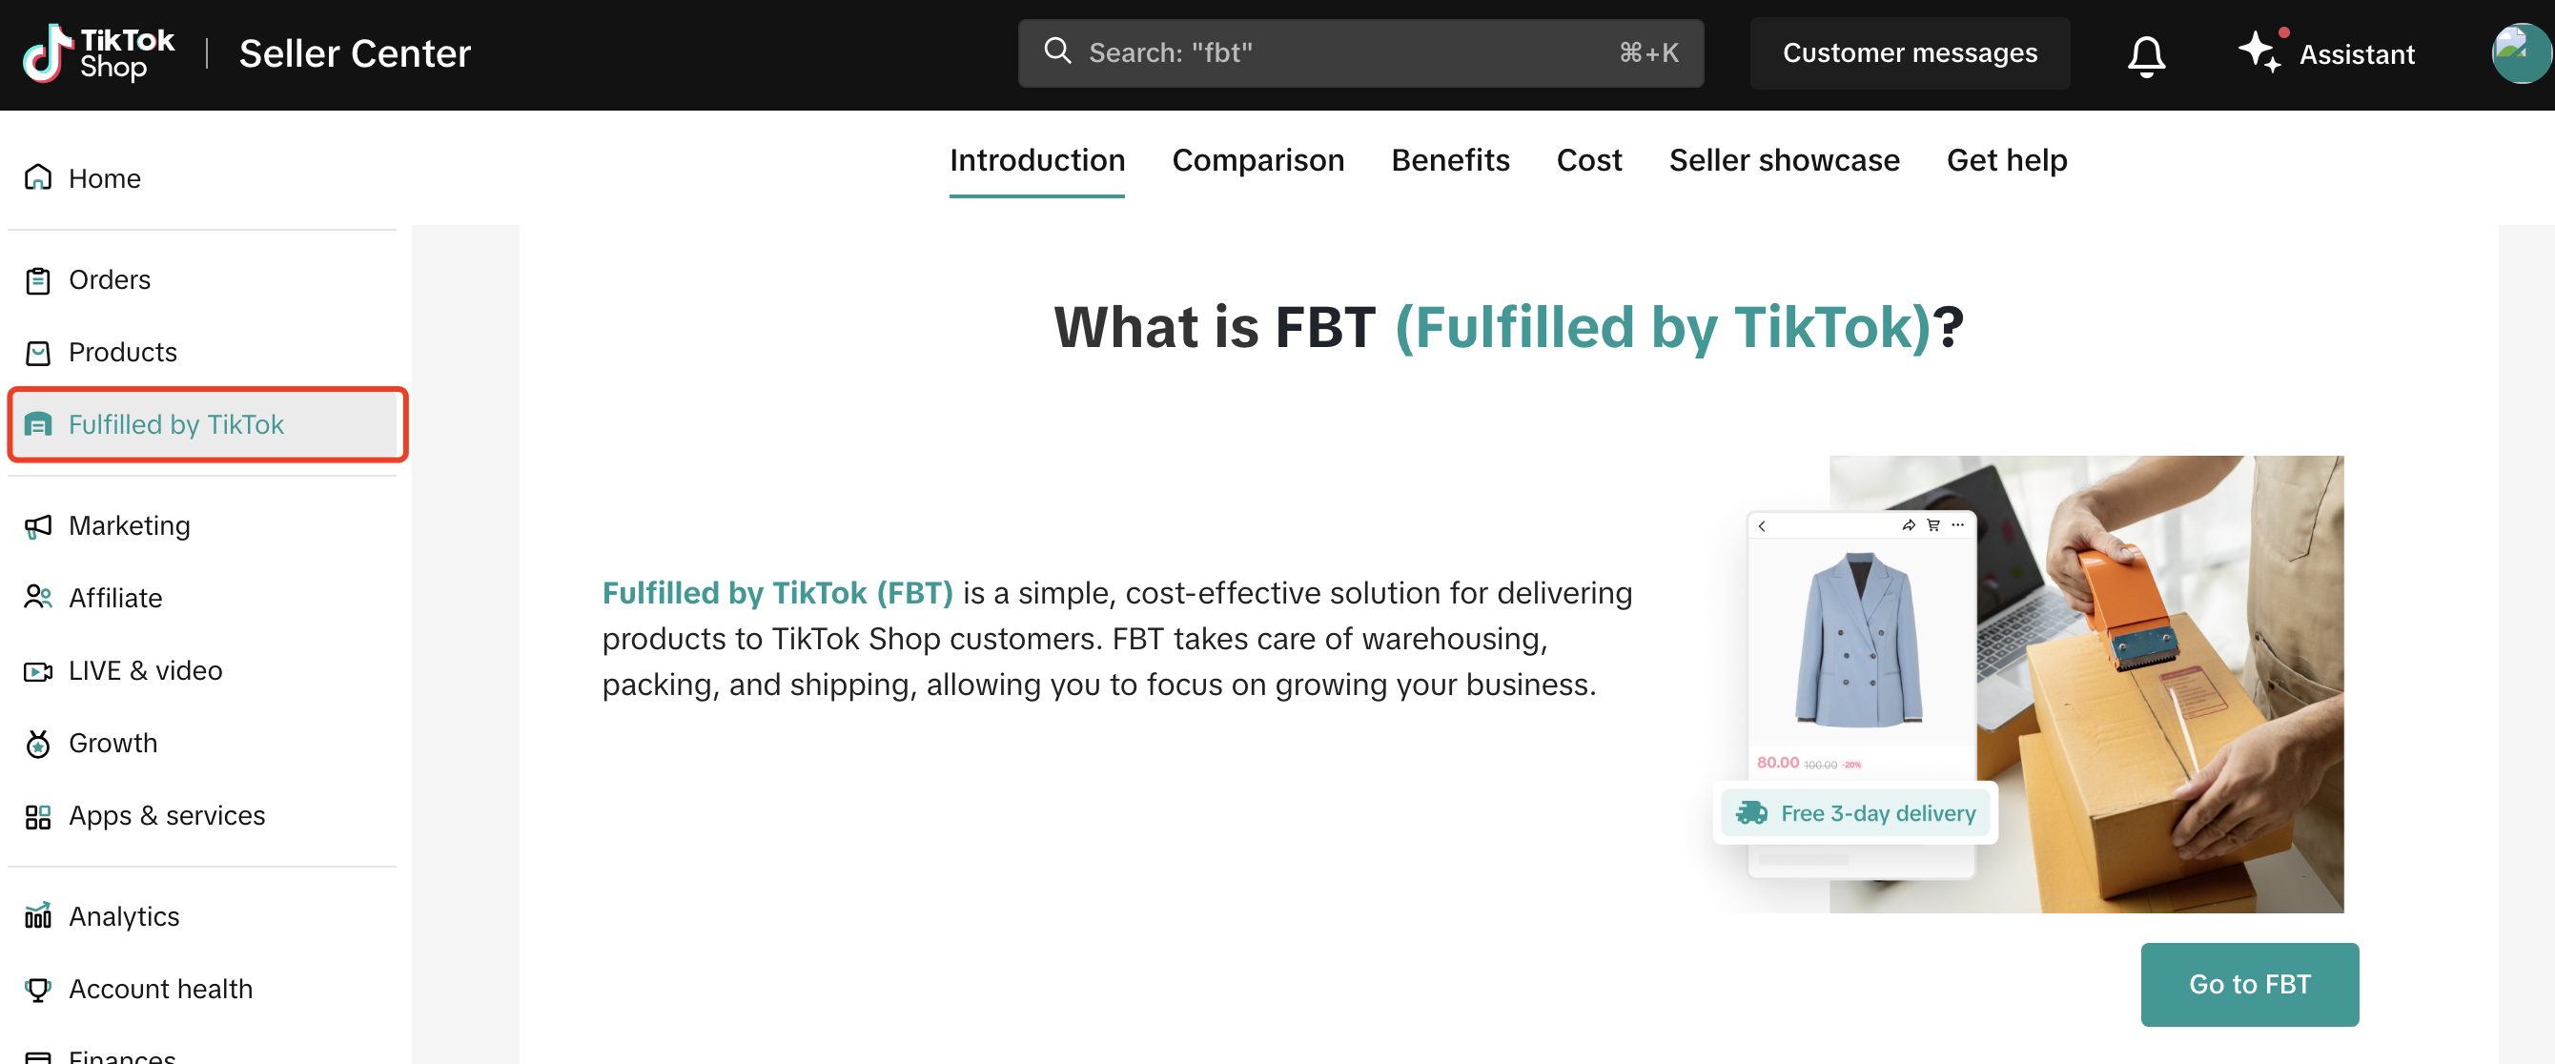Open Apps & services in sidebar

pyautogui.click(x=167, y=816)
